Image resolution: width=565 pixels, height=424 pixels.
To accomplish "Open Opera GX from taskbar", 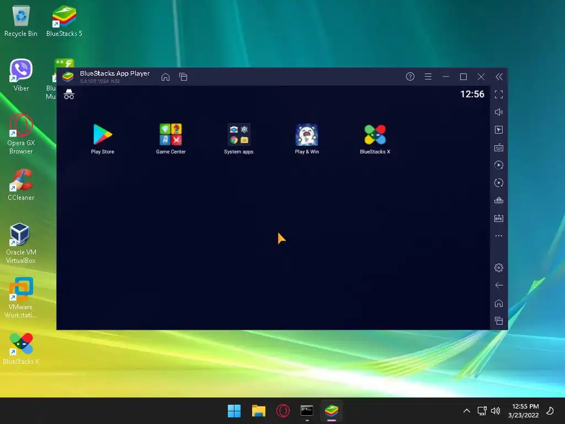I will [283, 411].
